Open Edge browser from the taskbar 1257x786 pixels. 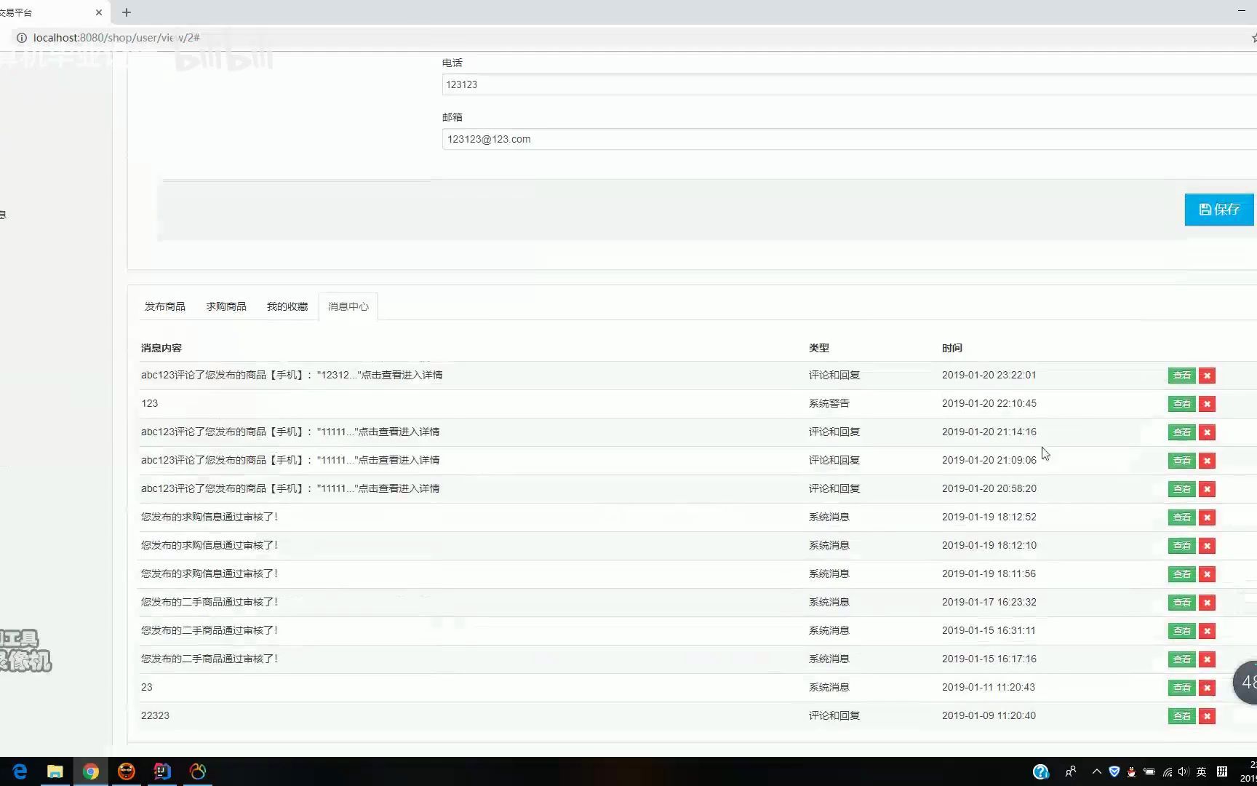tap(20, 771)
